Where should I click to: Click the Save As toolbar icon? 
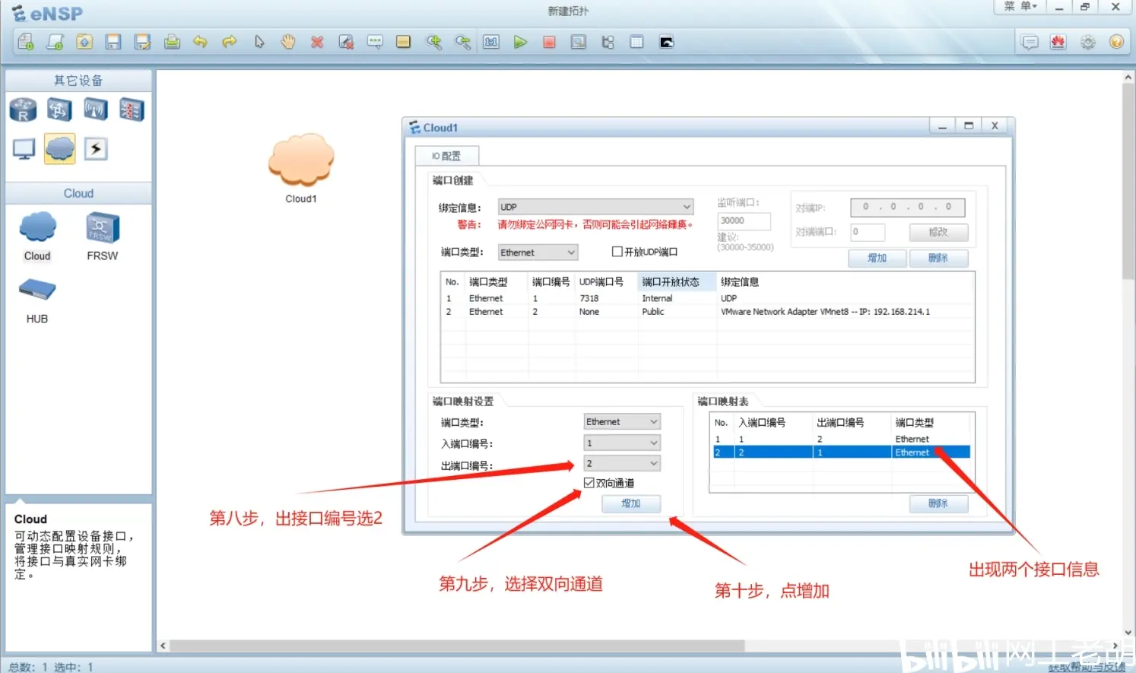142,42
